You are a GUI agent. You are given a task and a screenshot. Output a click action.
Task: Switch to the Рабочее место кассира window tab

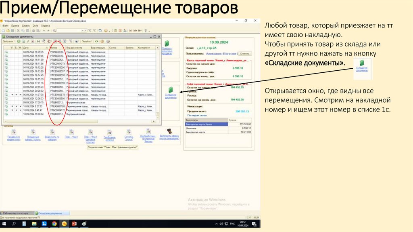tap(17, 213)
